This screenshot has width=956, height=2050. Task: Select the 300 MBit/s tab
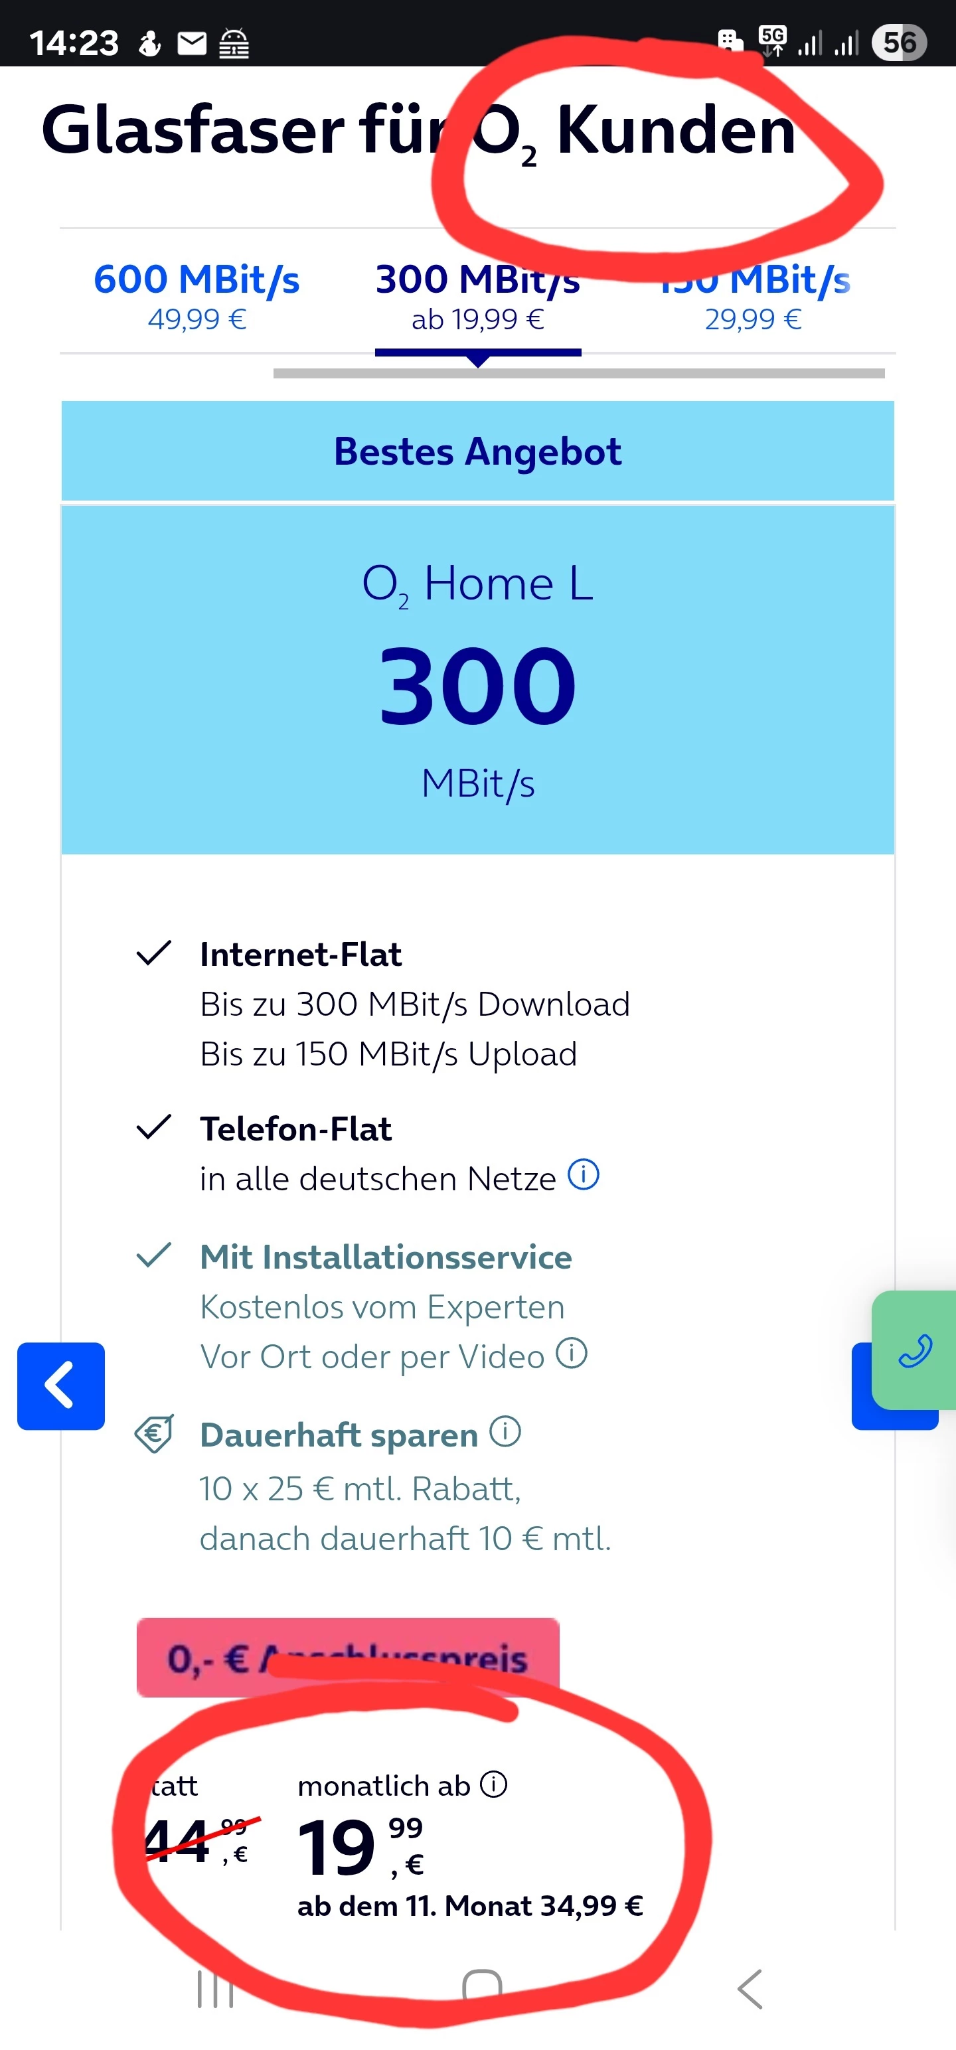477,296
